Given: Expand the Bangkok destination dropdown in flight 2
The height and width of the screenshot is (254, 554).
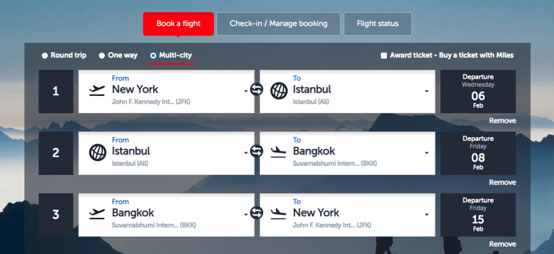Looking at the screenshot, I should (x=427, y=153).
